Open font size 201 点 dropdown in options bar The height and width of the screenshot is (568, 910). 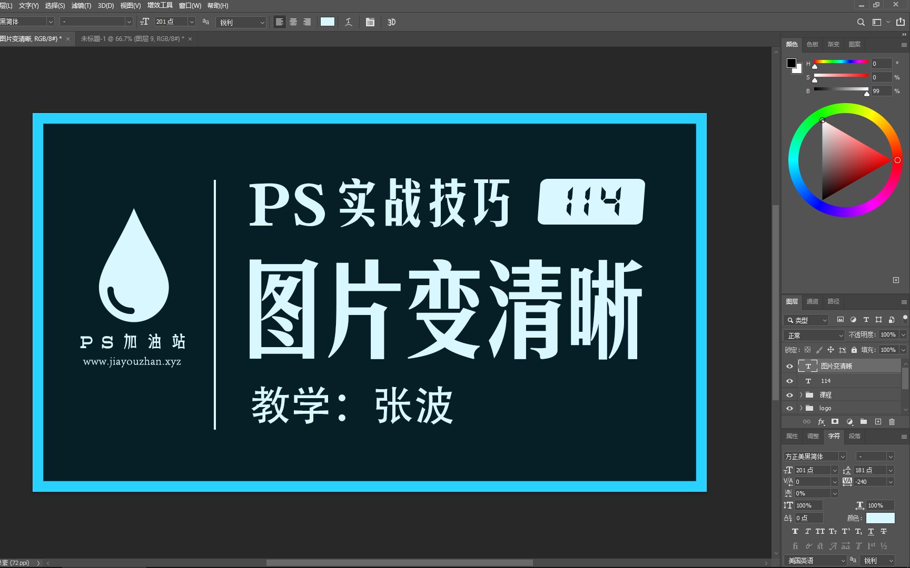pos(192,22)
